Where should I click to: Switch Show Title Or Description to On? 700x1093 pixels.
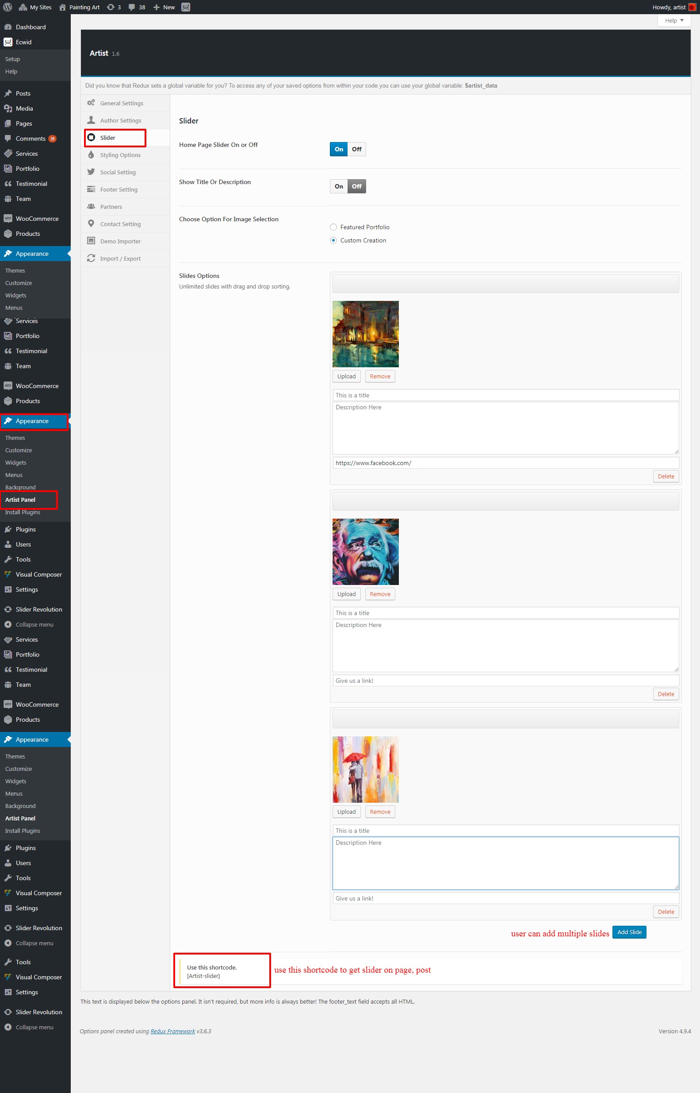pos(339,186)
